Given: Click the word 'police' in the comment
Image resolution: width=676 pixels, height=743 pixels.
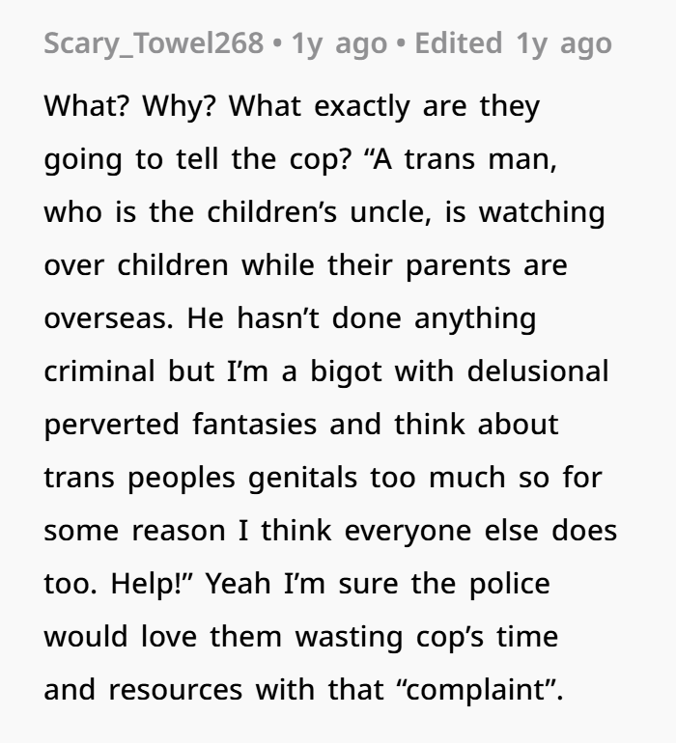Looking at the screenshot, I should pyautogui.click(x=510, y=584).
